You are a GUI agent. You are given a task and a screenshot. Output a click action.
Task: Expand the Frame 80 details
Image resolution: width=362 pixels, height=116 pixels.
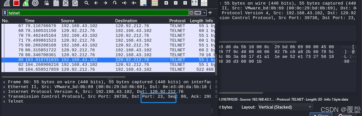tap(4, 82)
